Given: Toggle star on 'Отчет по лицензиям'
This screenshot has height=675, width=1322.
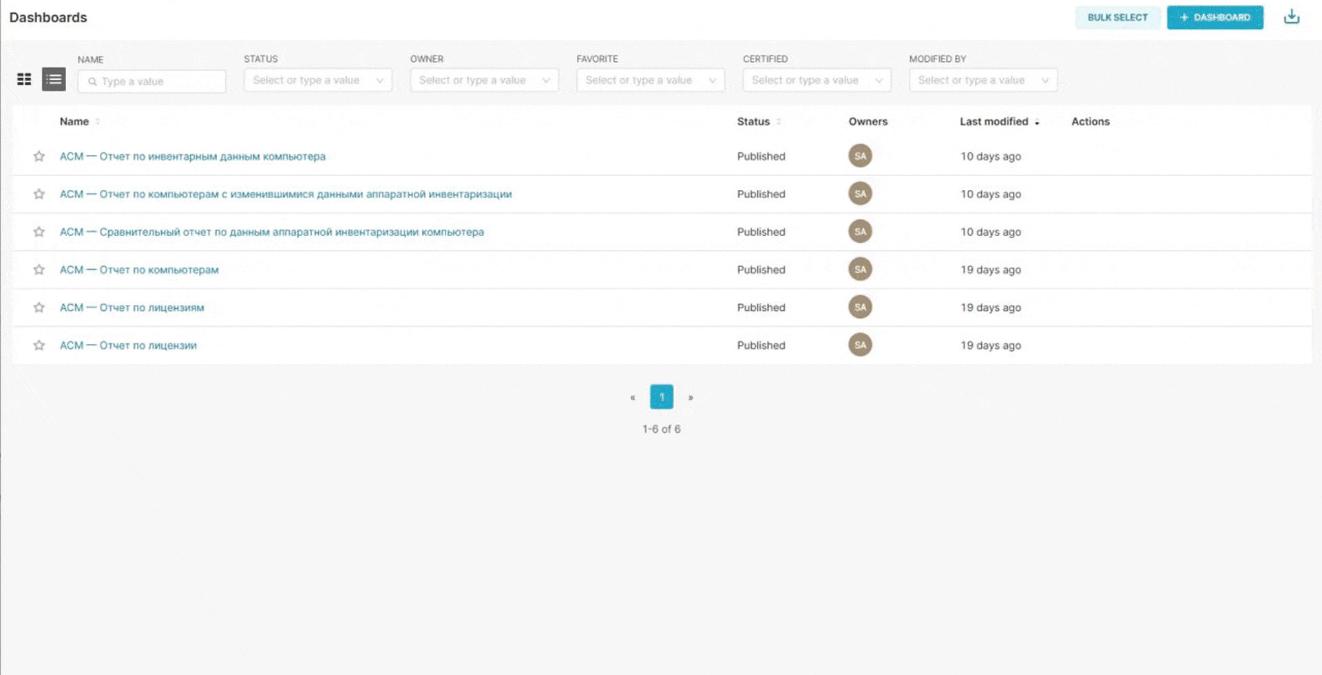Looking at the screenshot, I should [x=39, y=308].
